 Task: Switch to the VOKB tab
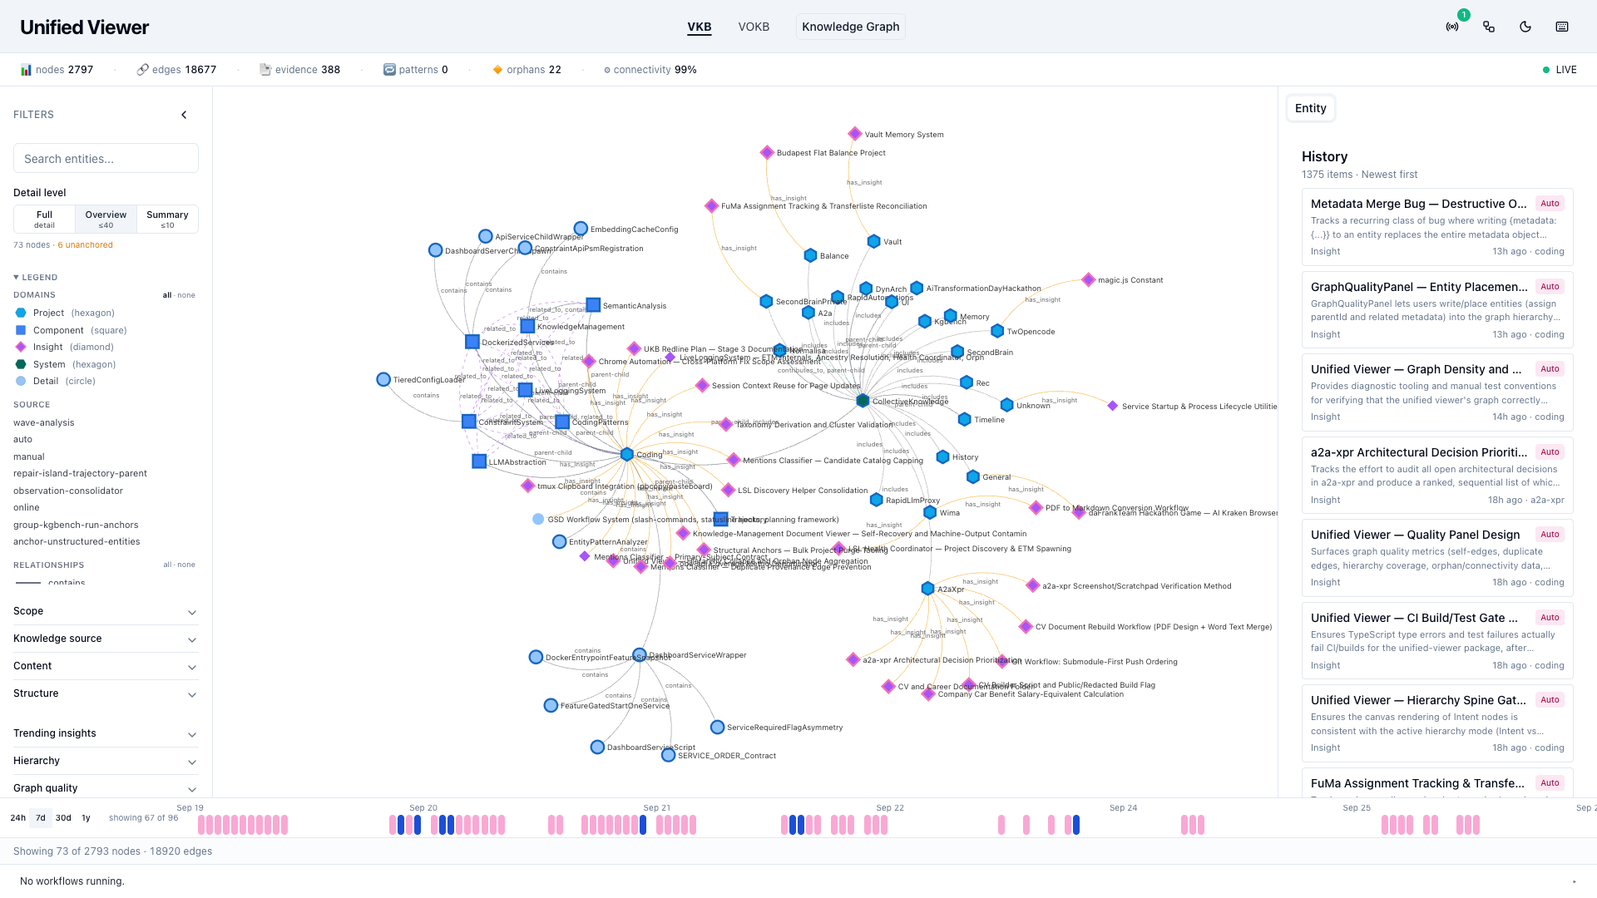point(754,27)
